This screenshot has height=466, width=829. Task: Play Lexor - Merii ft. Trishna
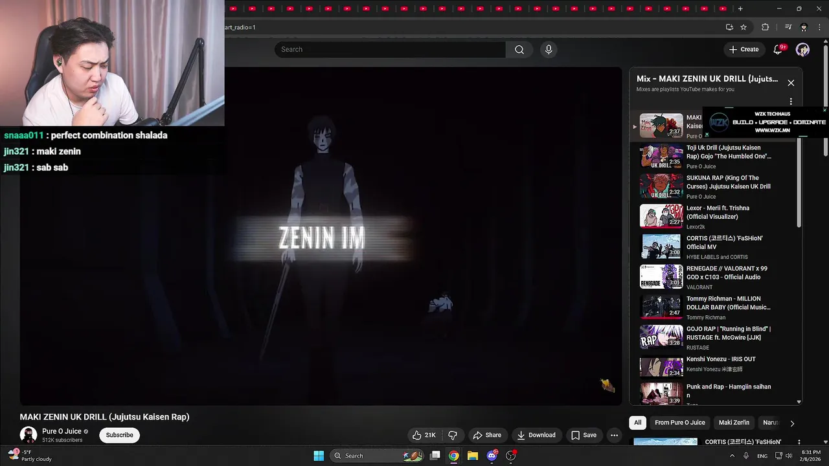[x=712, y=217]
